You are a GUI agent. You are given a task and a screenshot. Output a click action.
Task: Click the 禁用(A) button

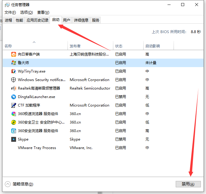[188, 184]
